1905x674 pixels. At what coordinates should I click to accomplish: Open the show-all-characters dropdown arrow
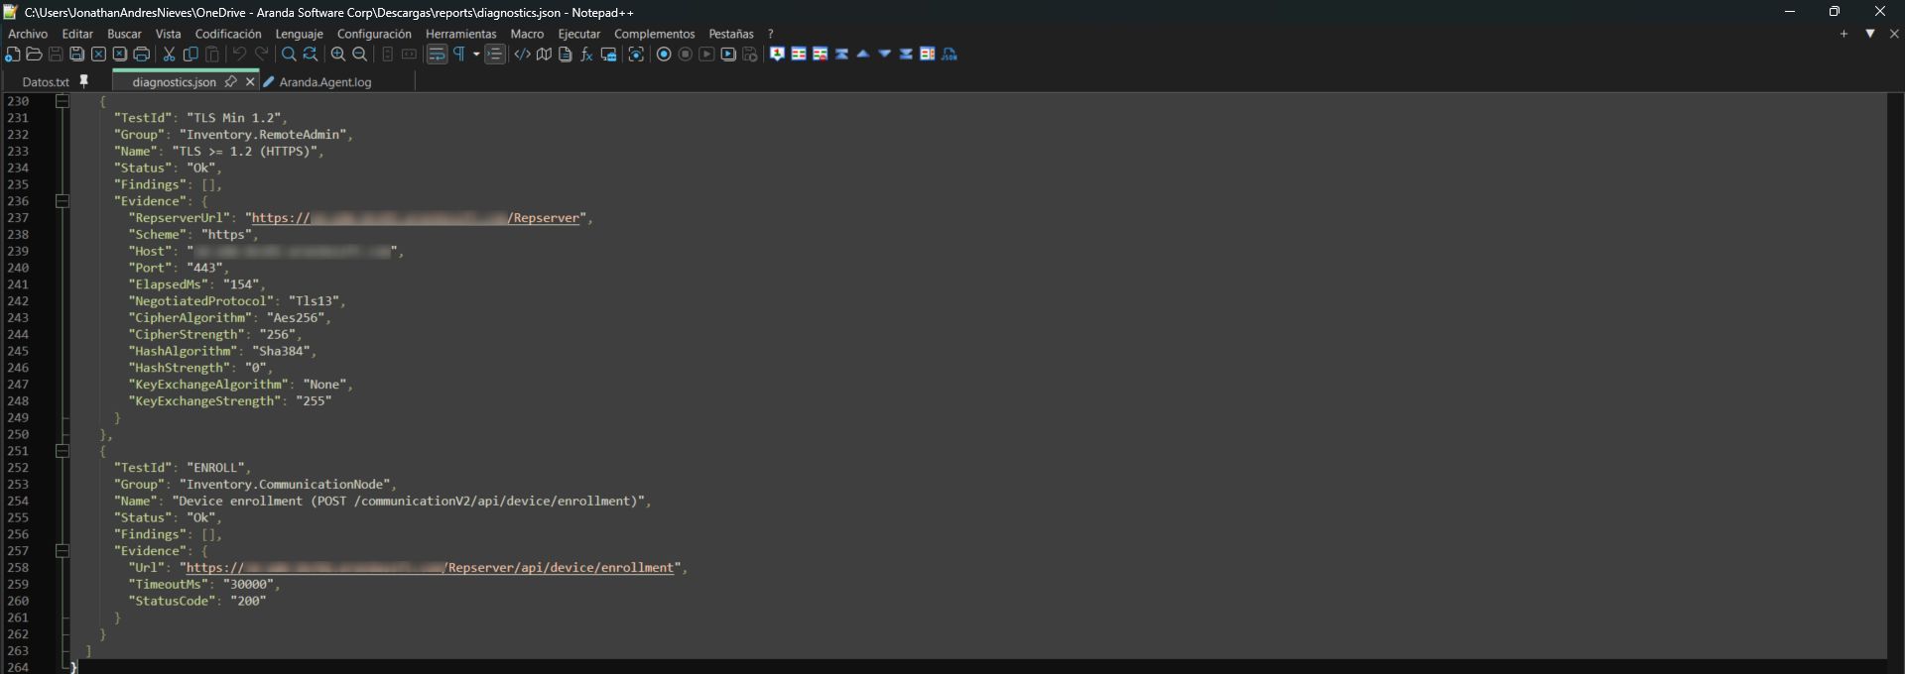click(476, 55)
